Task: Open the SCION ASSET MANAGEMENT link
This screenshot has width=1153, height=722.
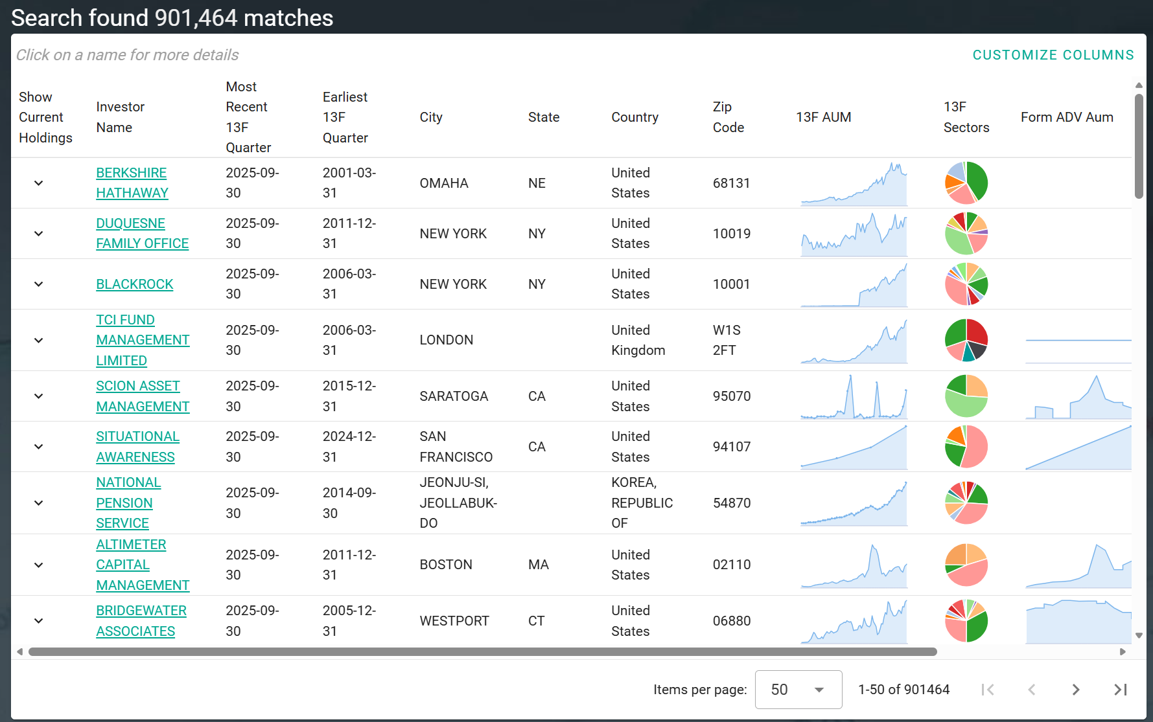Action: pos(143,396)
